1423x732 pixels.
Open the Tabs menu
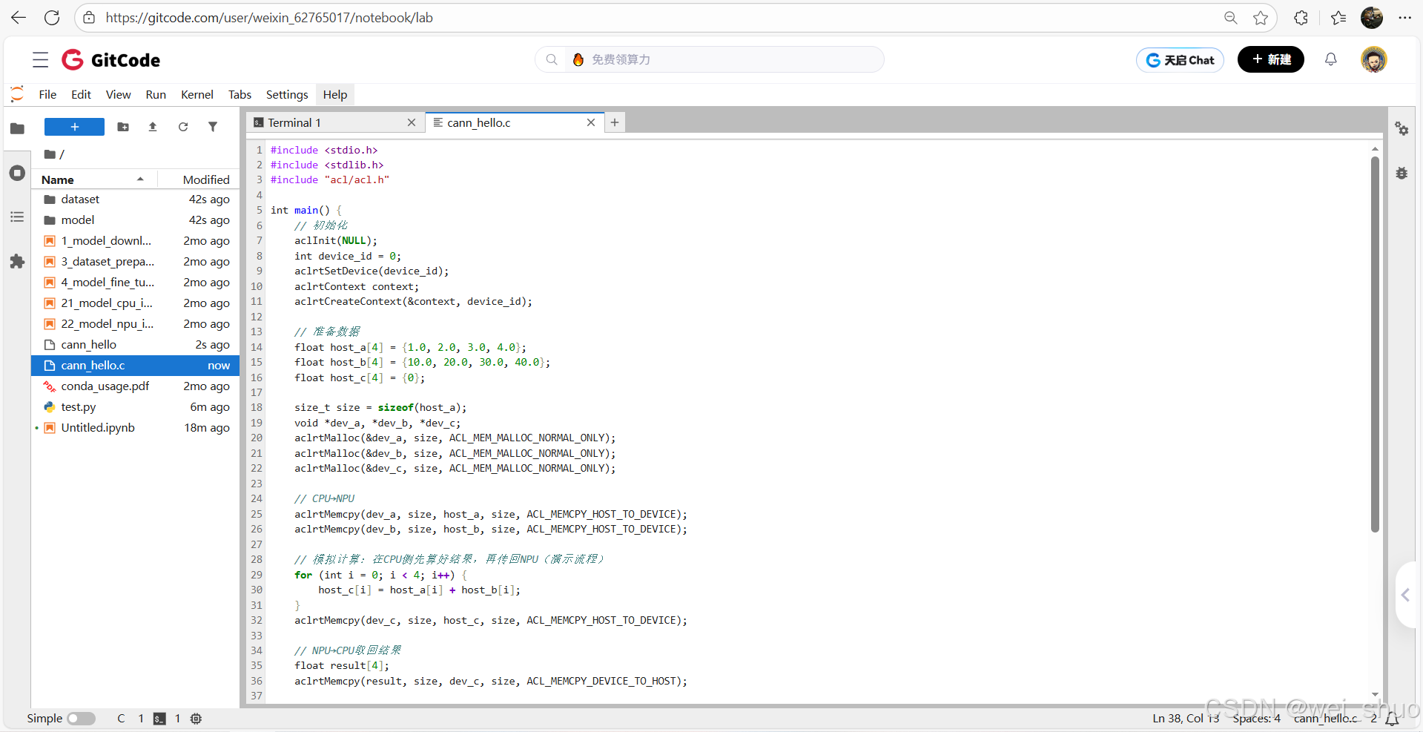point(240,94)
